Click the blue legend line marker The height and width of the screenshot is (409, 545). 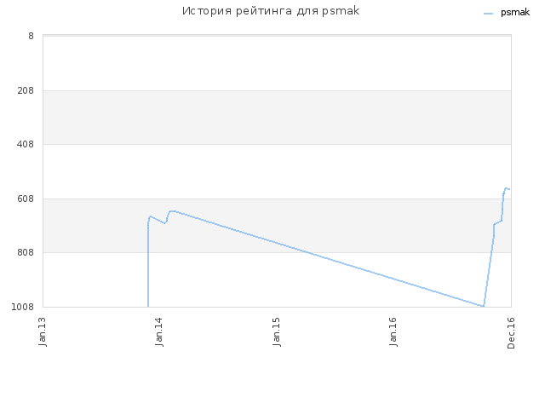[488, 14]
